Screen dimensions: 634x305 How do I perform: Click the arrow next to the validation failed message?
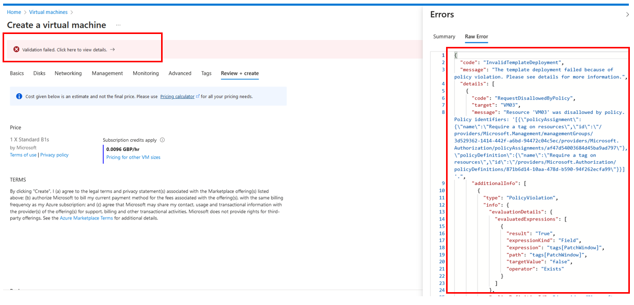(113, 49)
